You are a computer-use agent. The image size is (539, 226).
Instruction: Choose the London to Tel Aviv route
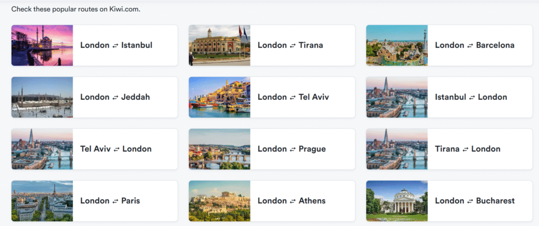coord(293,97)
